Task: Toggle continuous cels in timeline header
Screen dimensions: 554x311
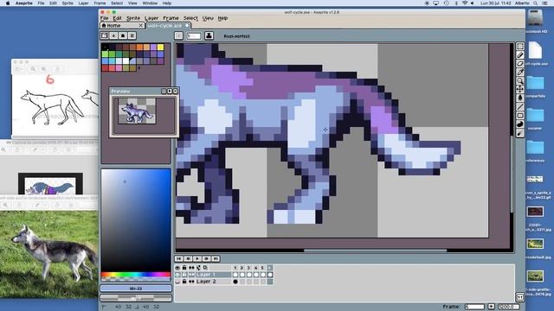Action: pos(191,268)
